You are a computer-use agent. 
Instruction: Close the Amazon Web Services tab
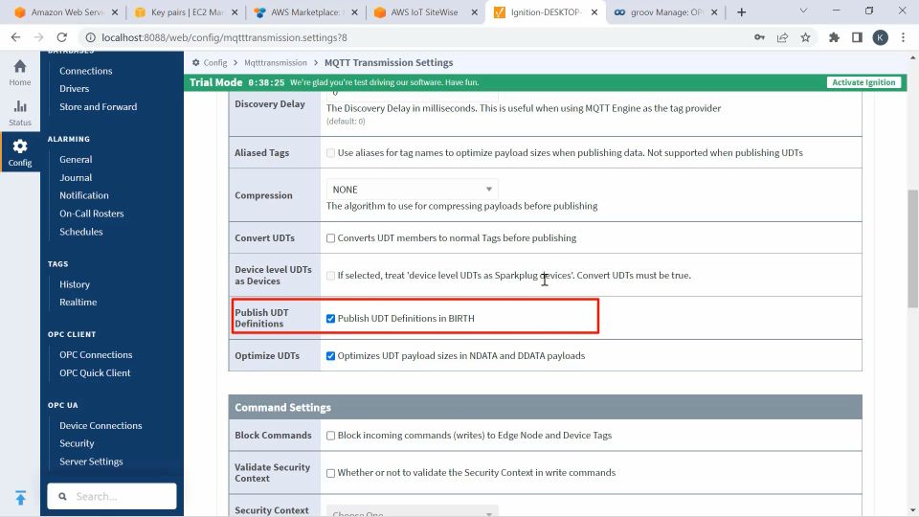114,12
